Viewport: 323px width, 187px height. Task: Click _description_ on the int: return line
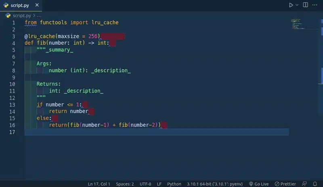[x=84, y=91]
